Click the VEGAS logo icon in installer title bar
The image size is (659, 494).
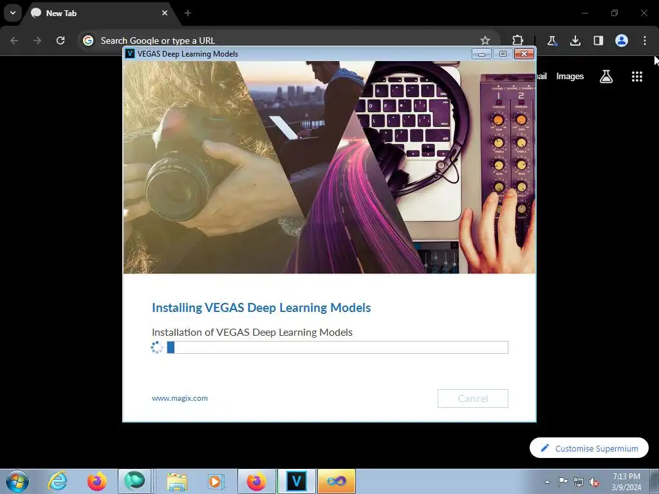click(130, 54)
